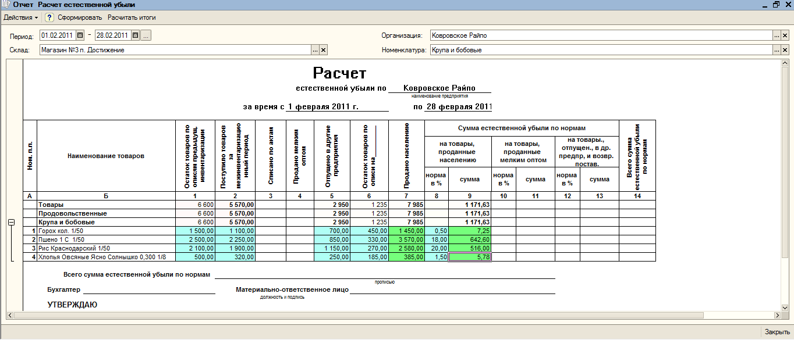Click the Продано населению column header

[406, 156]
